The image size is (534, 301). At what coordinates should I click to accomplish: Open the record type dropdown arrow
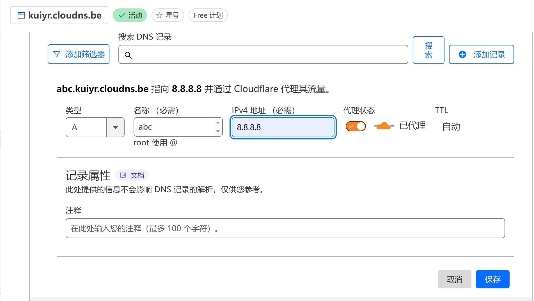click(115, 127)
